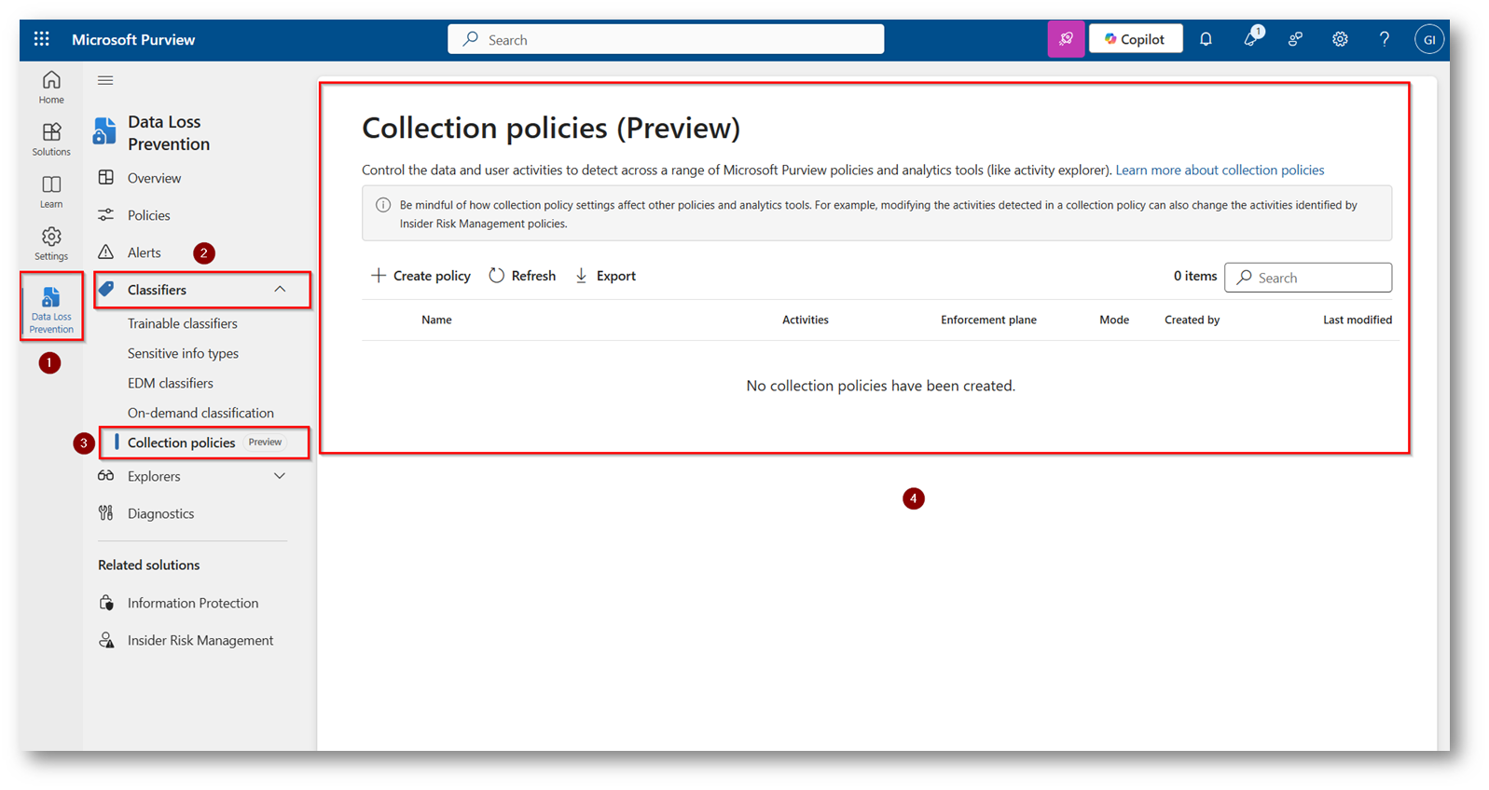
Task: Sort by Enforcement plane column header
Action: (988, 320)
